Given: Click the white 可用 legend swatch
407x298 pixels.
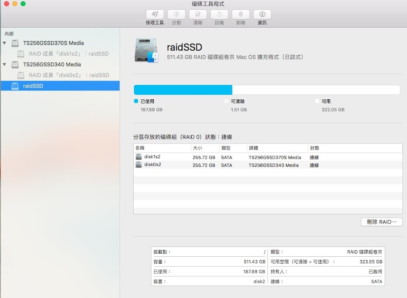Looking at the screenshot, I should [317, 101].
